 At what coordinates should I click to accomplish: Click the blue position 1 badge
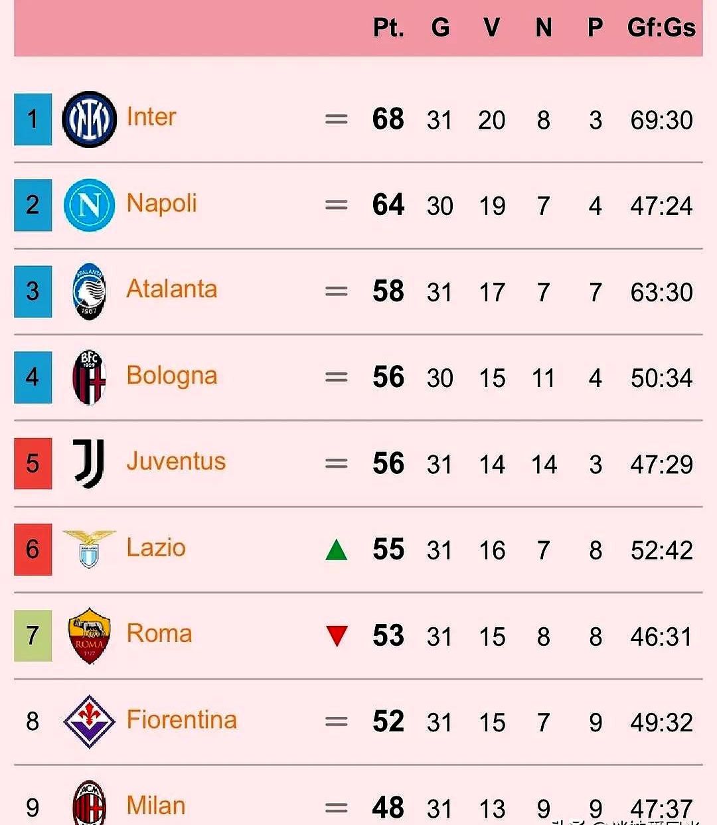coord(33,119)
